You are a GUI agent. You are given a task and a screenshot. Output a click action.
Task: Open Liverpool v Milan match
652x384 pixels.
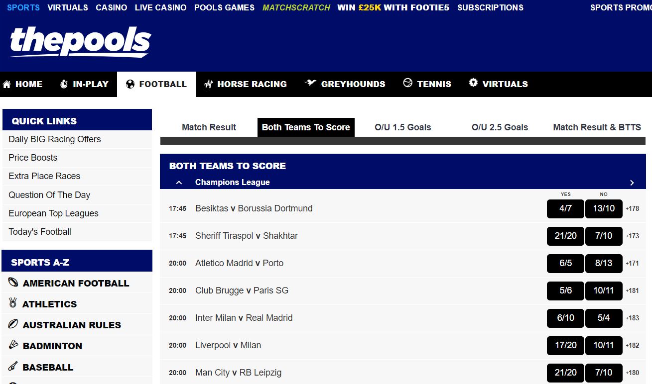pyautogui.click(x=228, y=345)
